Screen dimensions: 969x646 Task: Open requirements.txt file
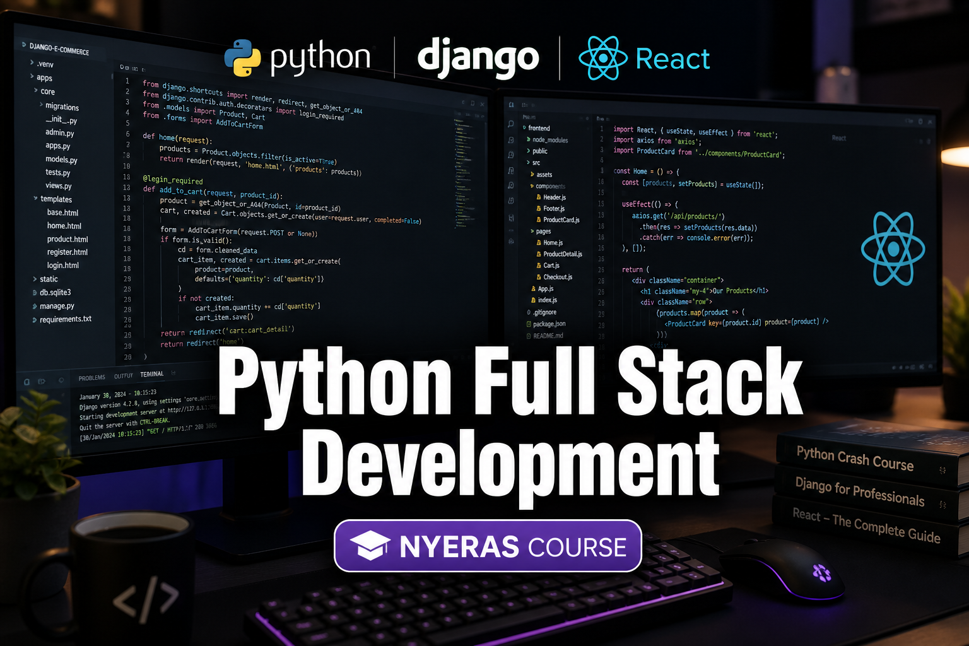[66, 319]
